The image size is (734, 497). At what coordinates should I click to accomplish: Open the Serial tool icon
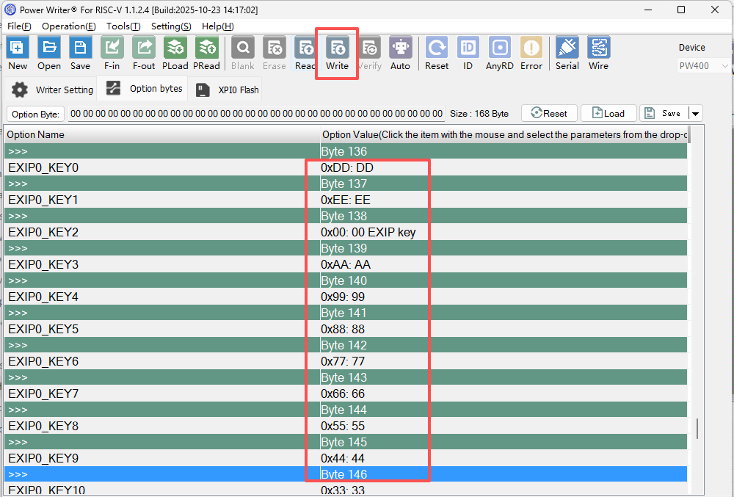[567, 48]
